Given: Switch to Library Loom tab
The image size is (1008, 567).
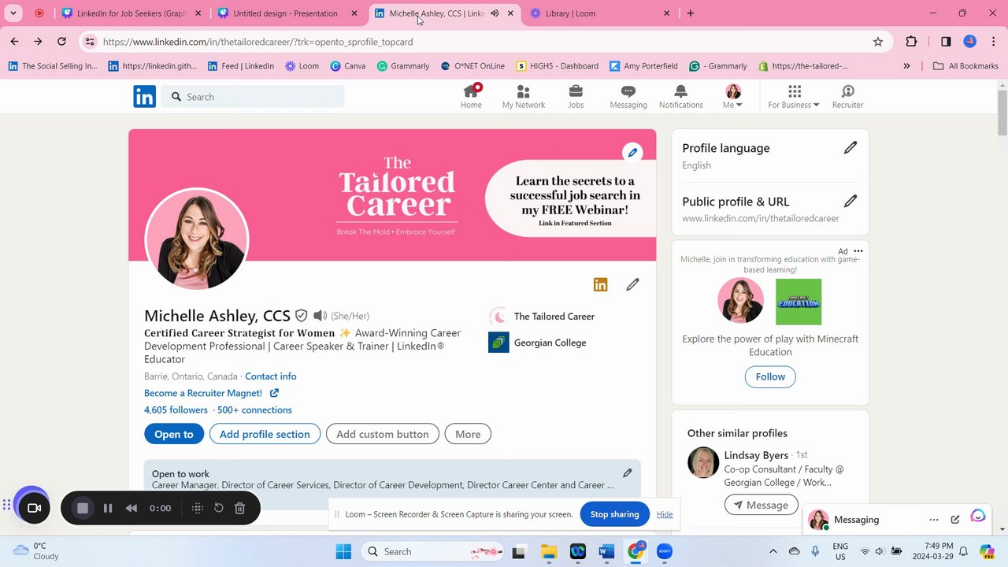Looking at the screenshot, I should [x=600, y=13].
